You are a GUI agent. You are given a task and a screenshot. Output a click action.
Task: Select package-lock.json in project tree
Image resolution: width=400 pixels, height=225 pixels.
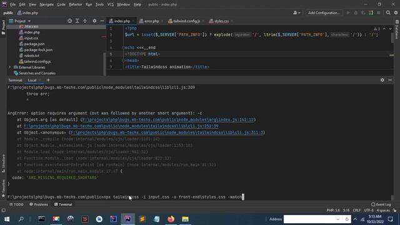pyautogui.click(x=38, y=50)
